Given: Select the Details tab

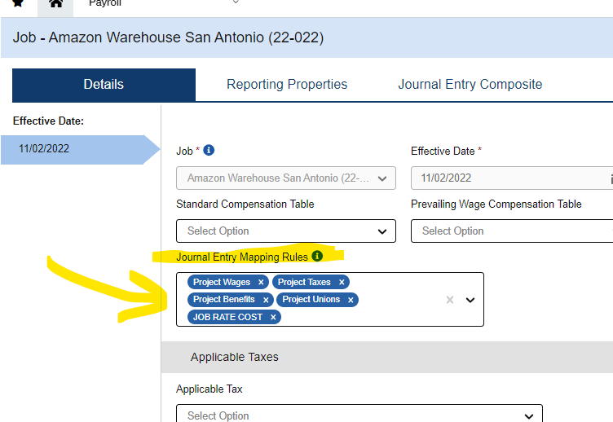Looking at the screenshot, I should [104, 85].
